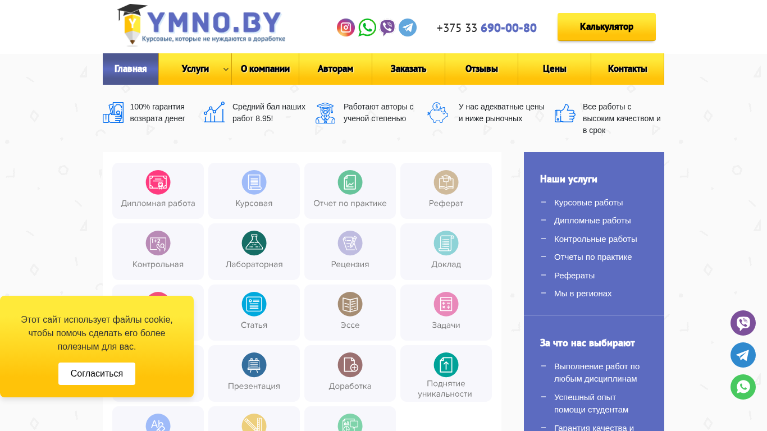Open the Заказать menu item

(409, 69)
